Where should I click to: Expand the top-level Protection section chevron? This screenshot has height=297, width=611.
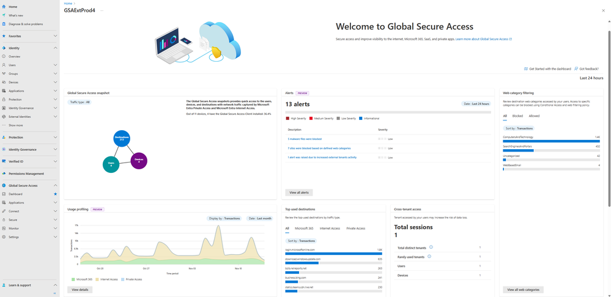point(55,137)
